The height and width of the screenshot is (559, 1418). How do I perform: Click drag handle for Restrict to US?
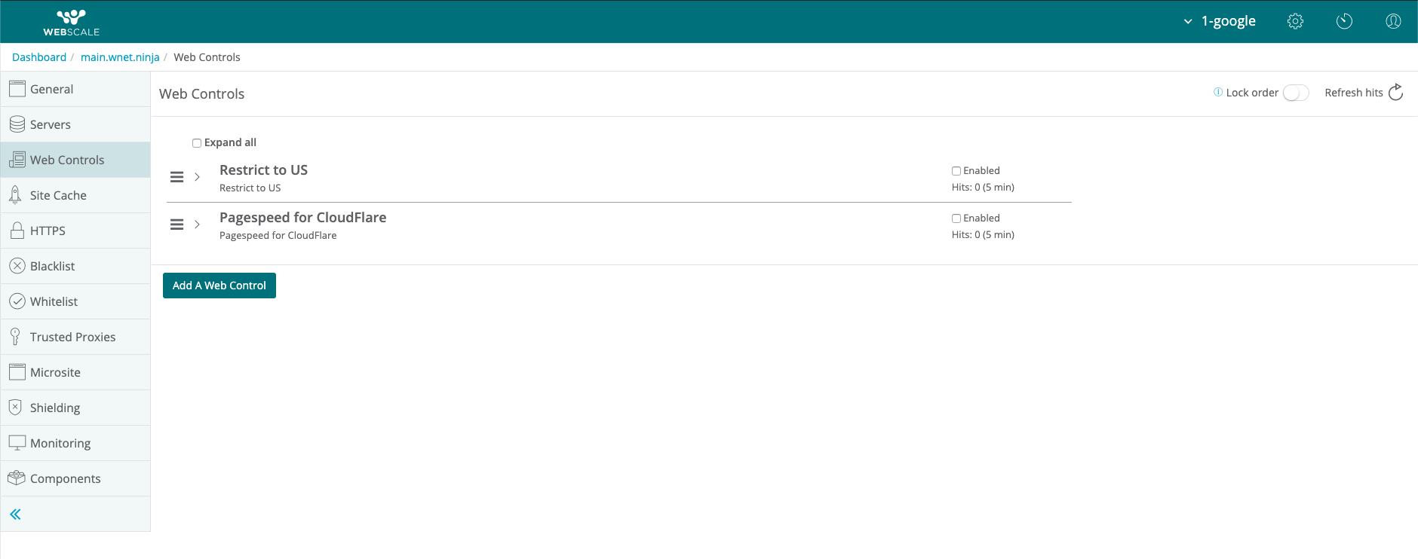tap(176, 177)
